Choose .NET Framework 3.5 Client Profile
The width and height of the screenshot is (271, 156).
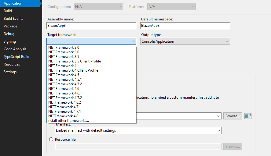(x=91, y=61)
